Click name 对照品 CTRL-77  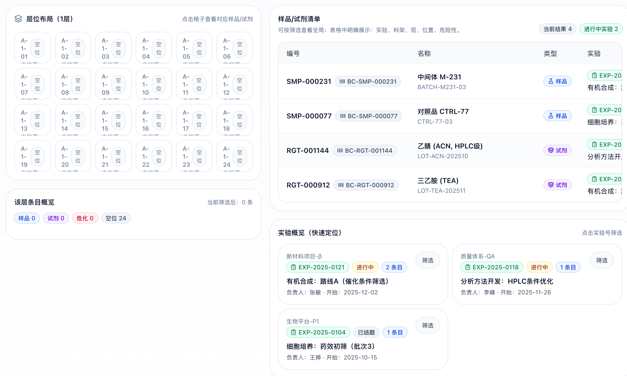point(443,111)
